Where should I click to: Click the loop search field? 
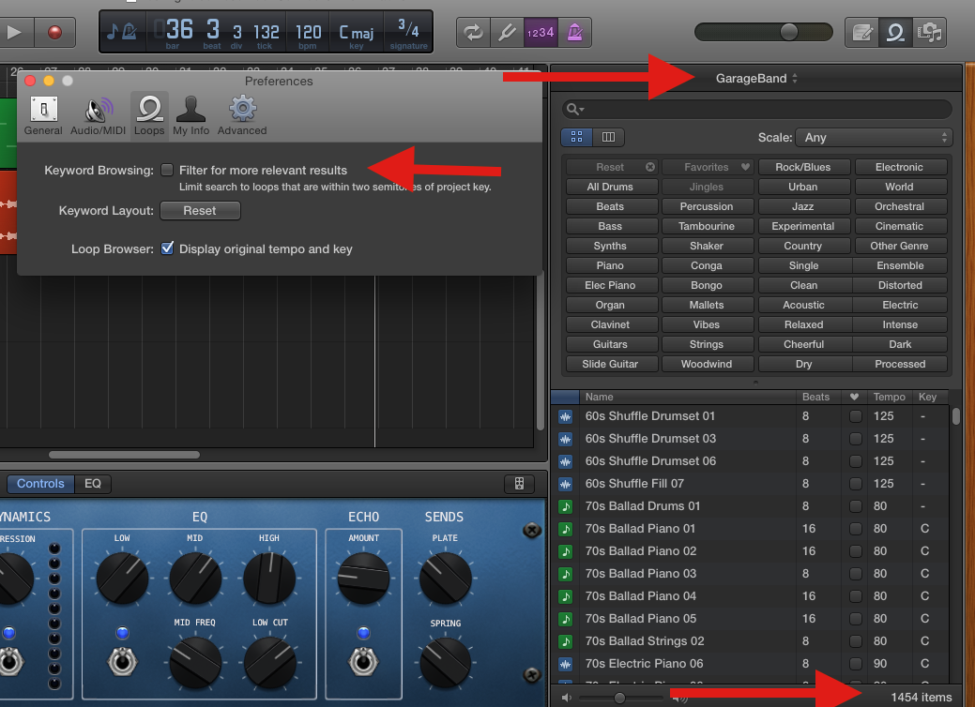click(756, 110)
